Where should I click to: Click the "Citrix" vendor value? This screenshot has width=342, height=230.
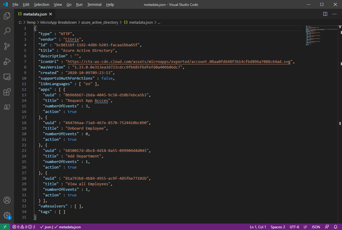point(72,39)
